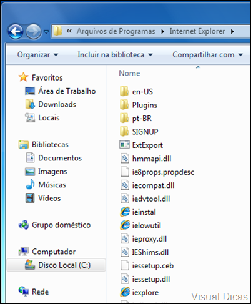Select the pt-BR folder
The width and height of the screenshot is (251, 304).
(x=142, y=119)
